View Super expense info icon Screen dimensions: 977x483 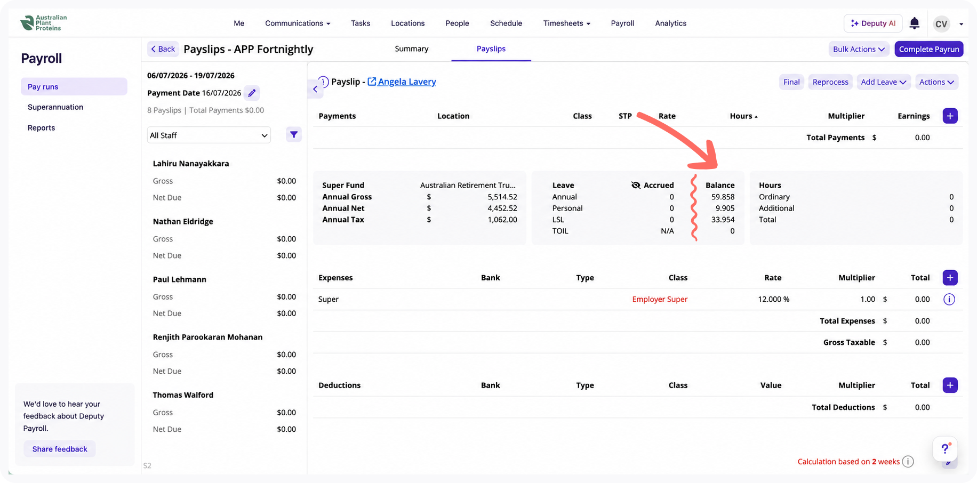pyautogui.click(x=949, y=299)
